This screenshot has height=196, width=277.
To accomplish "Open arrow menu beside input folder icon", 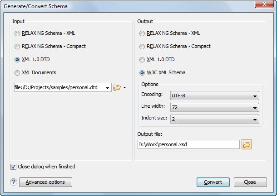I will [124, 88].
